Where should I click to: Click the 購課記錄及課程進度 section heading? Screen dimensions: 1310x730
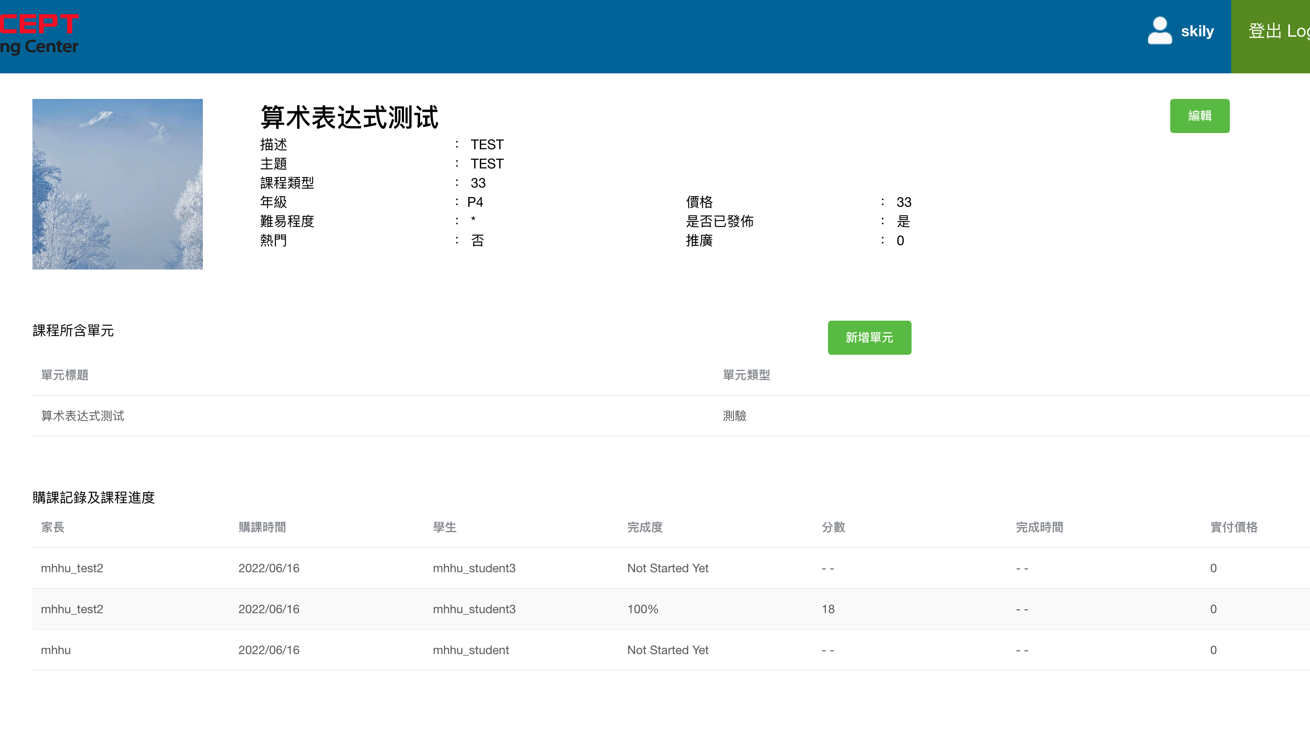(x=94, y=498)
